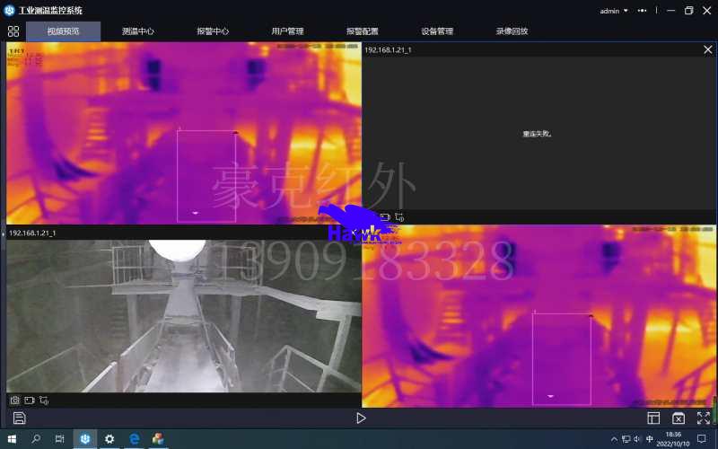The height and width of the screenshot is (449, 718).
Task: Start recording the grayscale camera feed
Action: [30, 400]
